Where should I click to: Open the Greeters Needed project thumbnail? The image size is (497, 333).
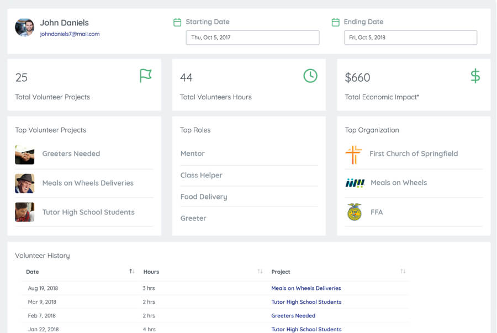[x=24, y=155]
